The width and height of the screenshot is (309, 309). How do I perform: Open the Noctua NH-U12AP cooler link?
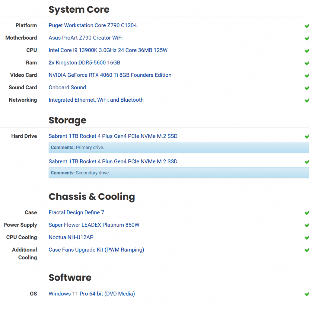[71, 237]
